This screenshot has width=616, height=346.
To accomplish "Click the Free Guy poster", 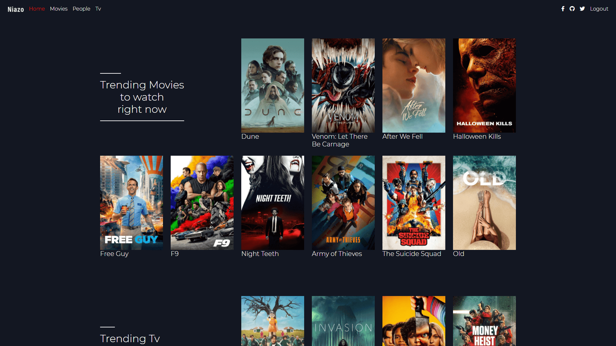I will tap(131, 202).
